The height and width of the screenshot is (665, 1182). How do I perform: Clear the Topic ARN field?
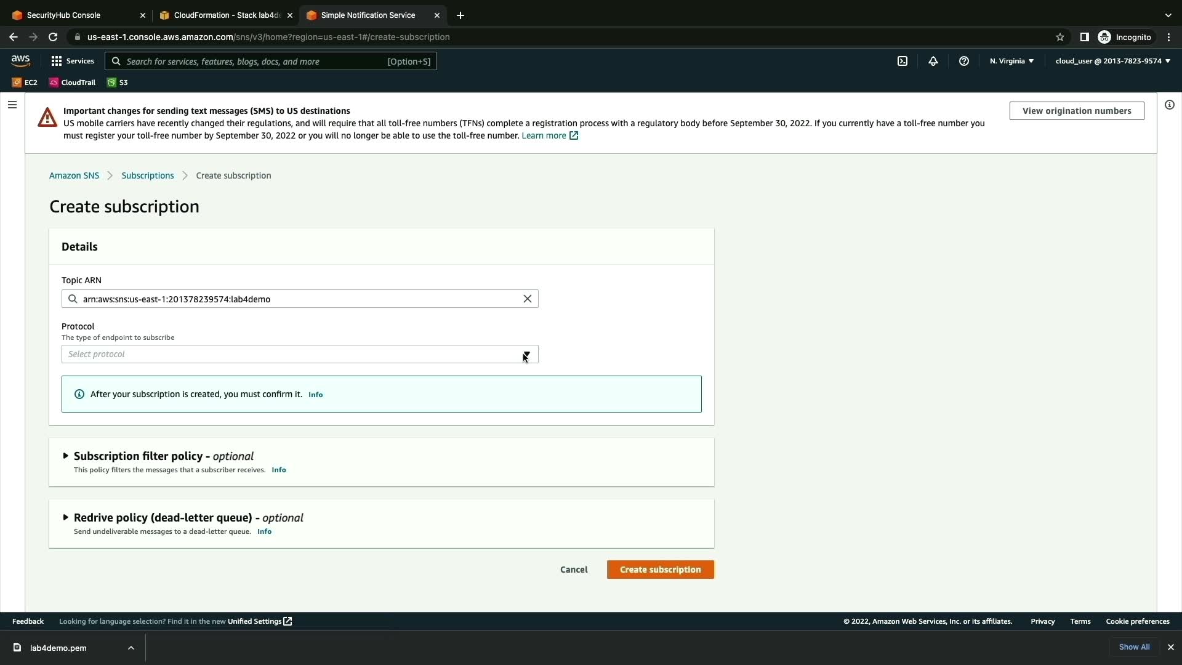point(528,299)
